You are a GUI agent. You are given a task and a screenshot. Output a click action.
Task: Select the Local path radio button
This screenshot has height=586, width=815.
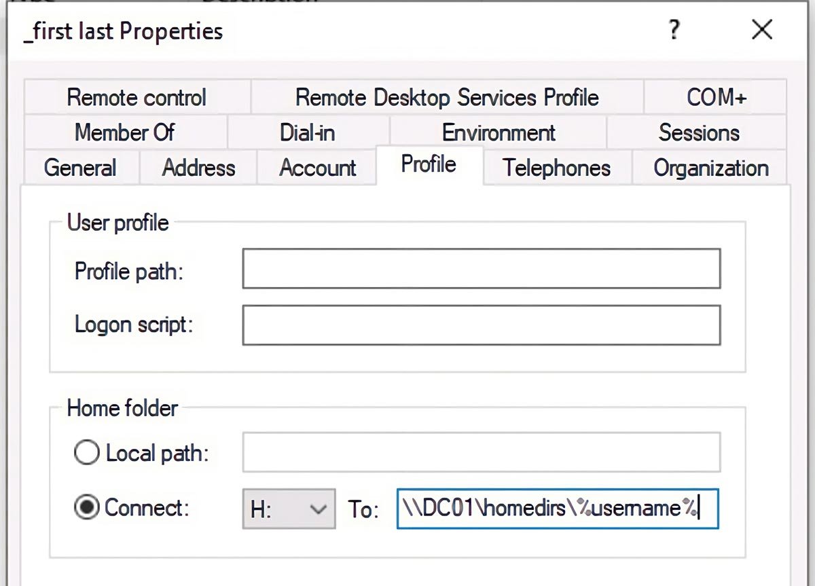(x=87, y=453)
